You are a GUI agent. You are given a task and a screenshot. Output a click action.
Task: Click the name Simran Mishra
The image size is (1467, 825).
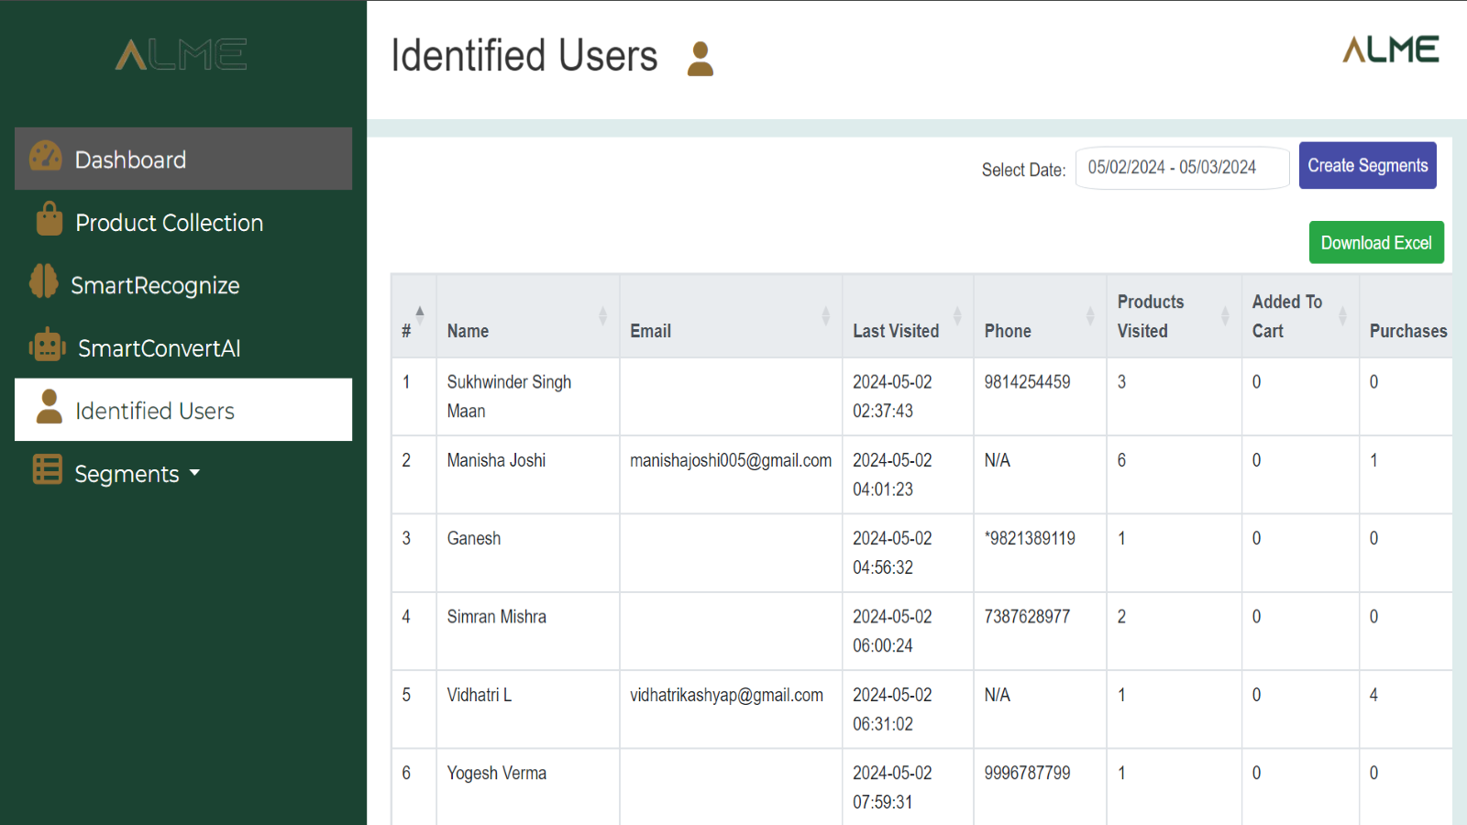(497, 617)
